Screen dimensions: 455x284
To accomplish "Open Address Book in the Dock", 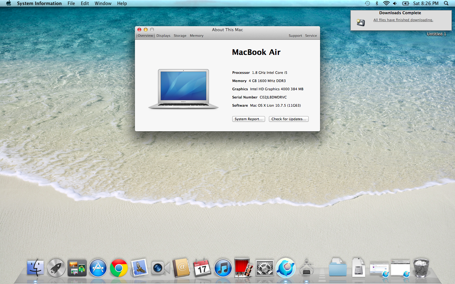I will click(181, 268).
